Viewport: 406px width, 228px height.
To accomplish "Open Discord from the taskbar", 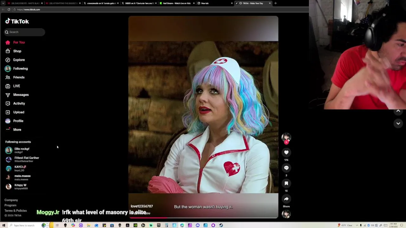I will click(198, 225).
